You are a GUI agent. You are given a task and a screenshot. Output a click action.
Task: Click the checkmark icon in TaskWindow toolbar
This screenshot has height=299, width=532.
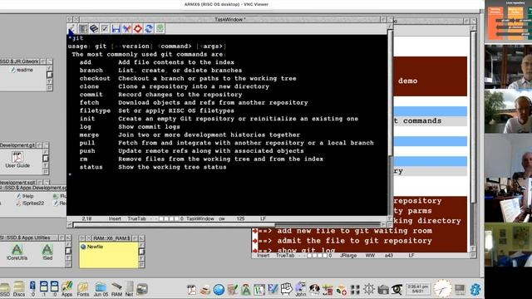tap(105, 29)
